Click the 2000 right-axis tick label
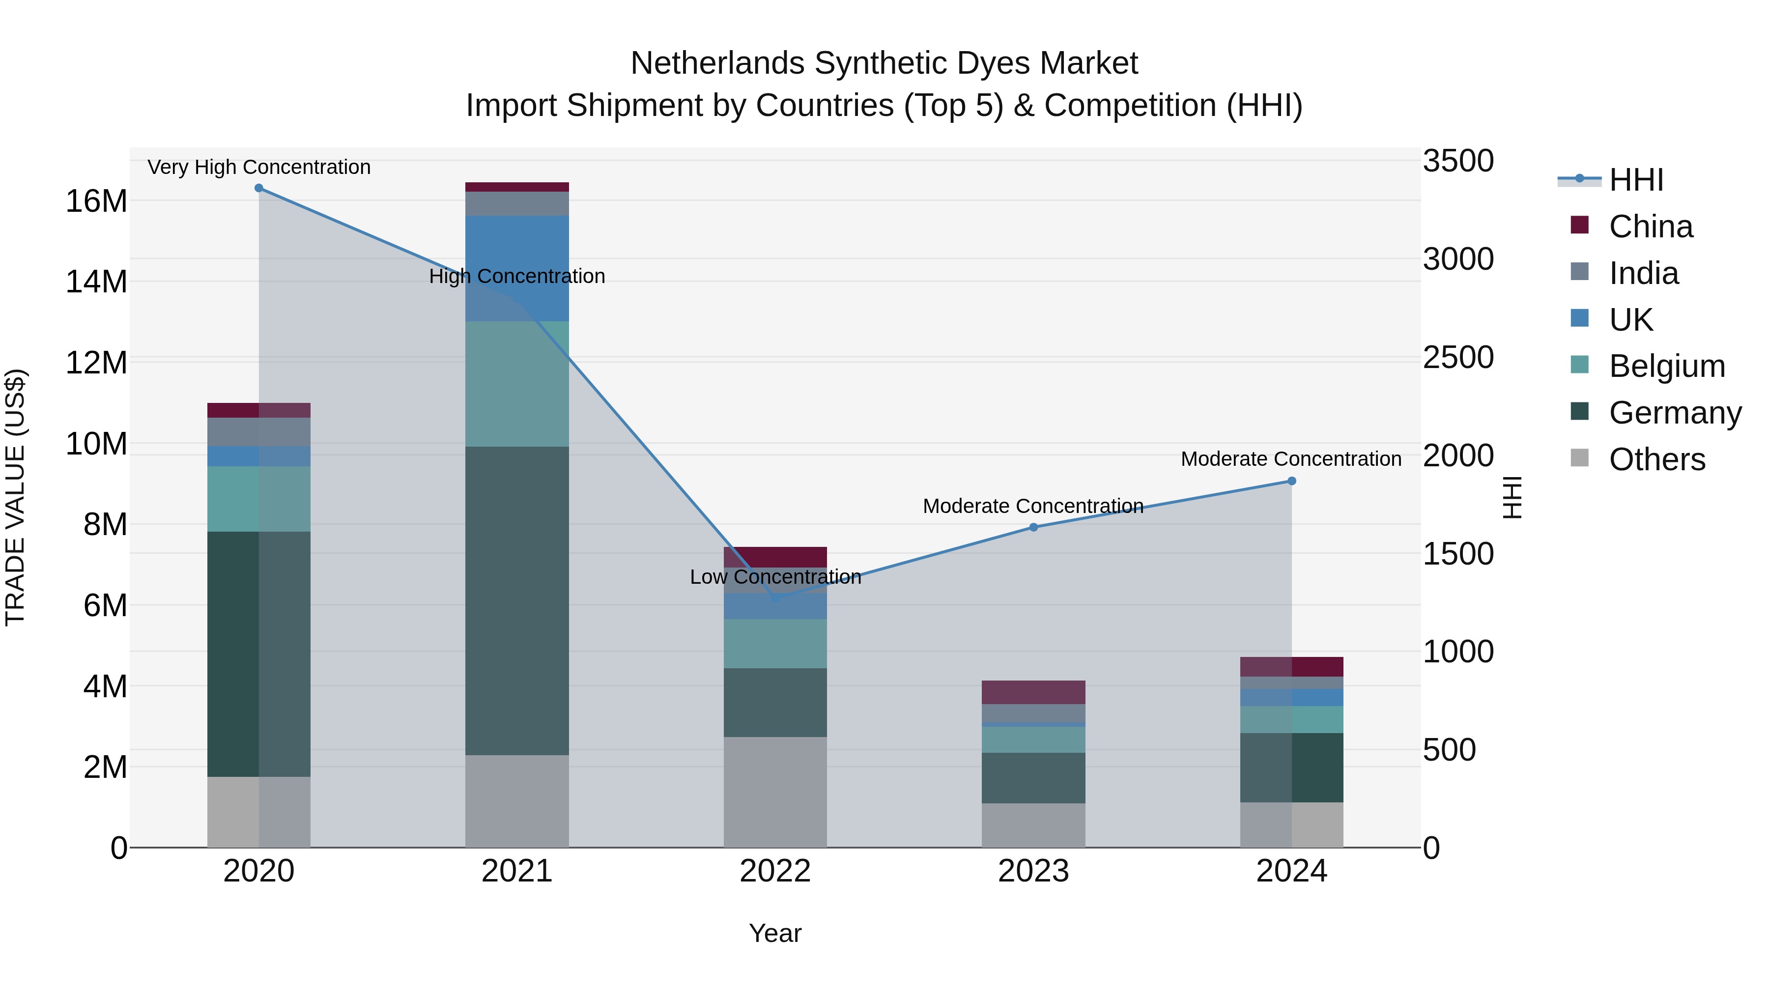This screenshot has height=995, width=1769. coord(1458,455)
